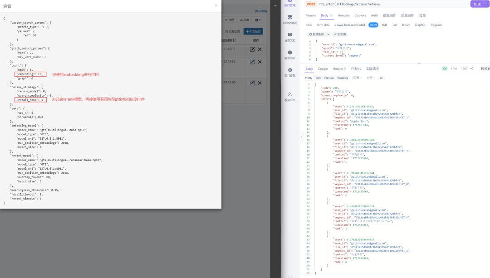Close the 查看 dialog with X

point(216,5)
